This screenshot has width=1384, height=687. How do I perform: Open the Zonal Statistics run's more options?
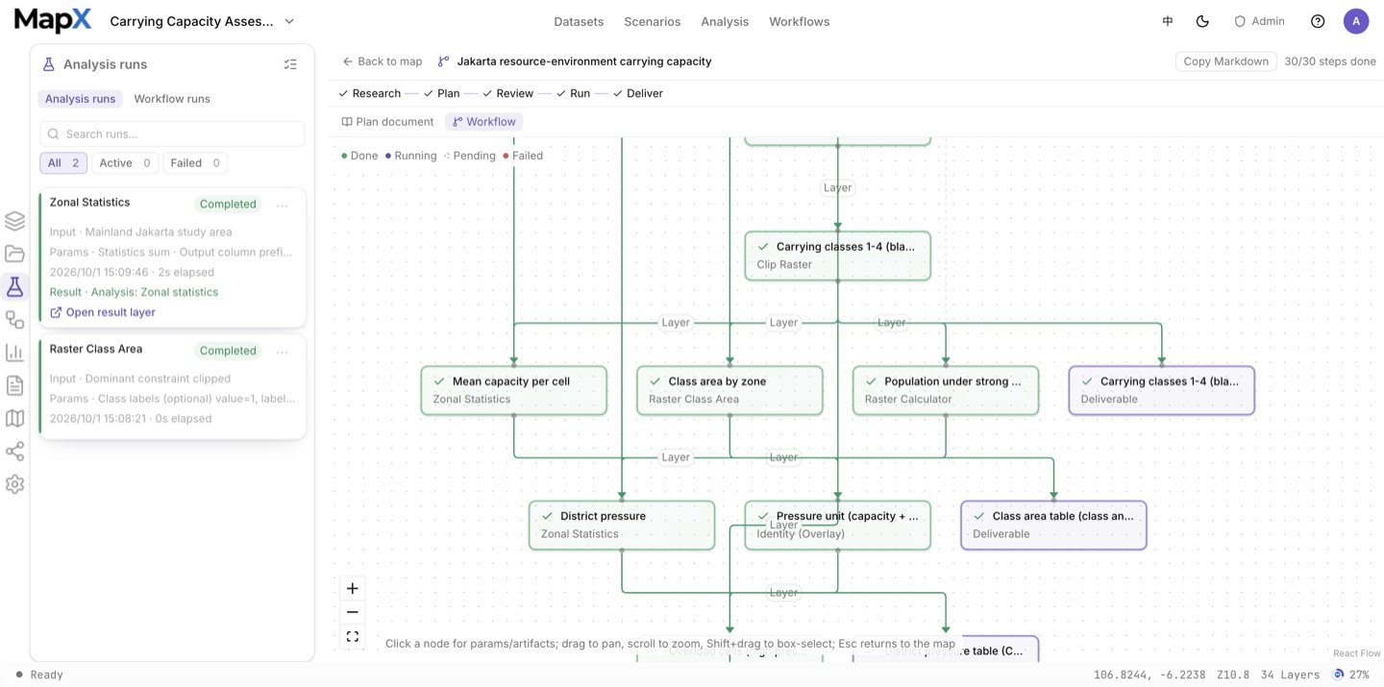pos(282,205)
